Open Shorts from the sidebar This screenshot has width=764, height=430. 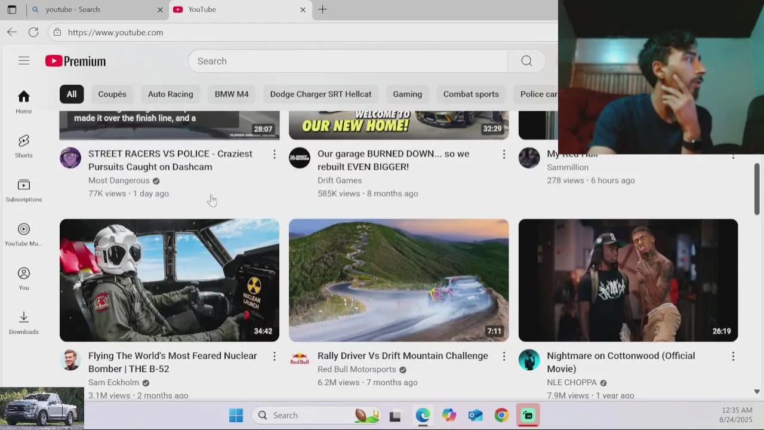coord(24,146)
